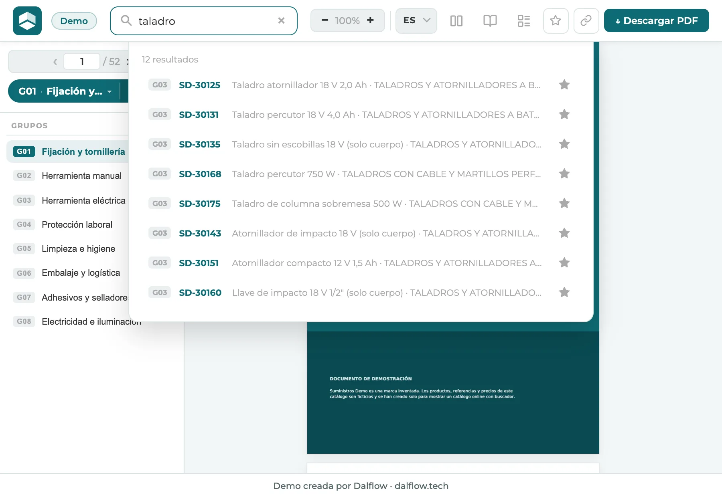Screen dimensions: 722x497
Task: Click the '12 resultados' count text
Action: coord(170,59)
